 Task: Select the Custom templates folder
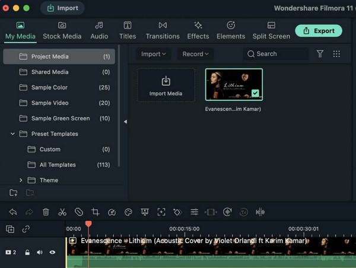pos(59,149)
